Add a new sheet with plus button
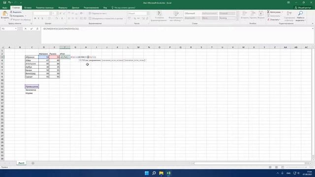 tap(33, 163)
